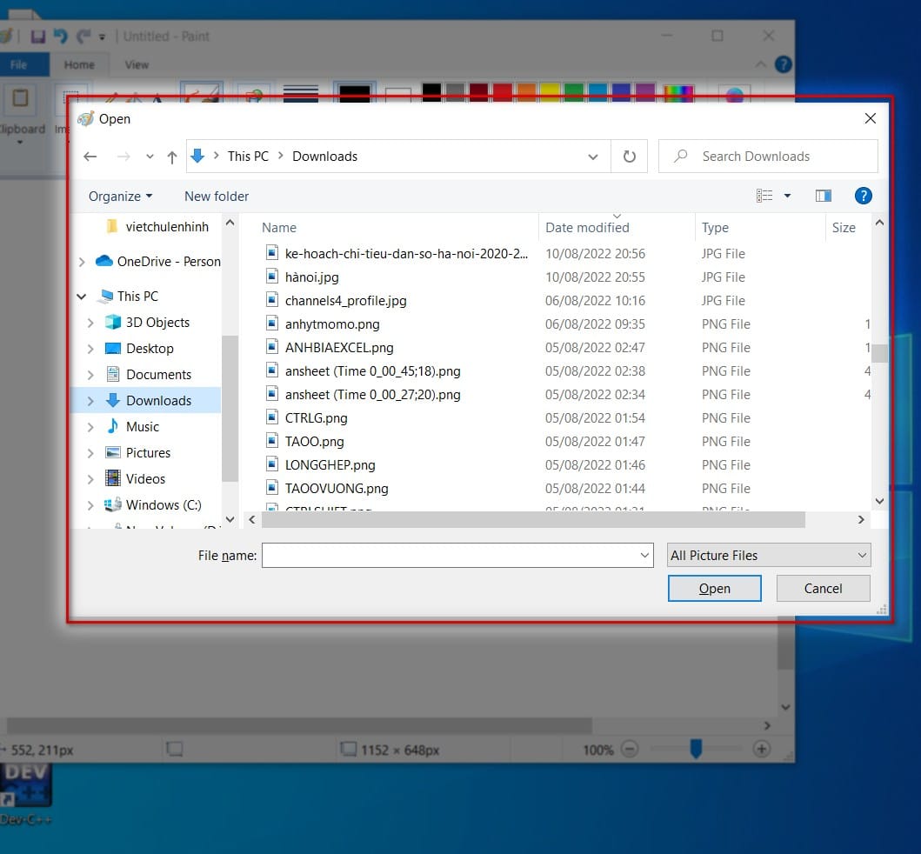Open the All Picture Files file type dropdown
The width and height of the screenshot is (921, 854).
tap(768, 555)
